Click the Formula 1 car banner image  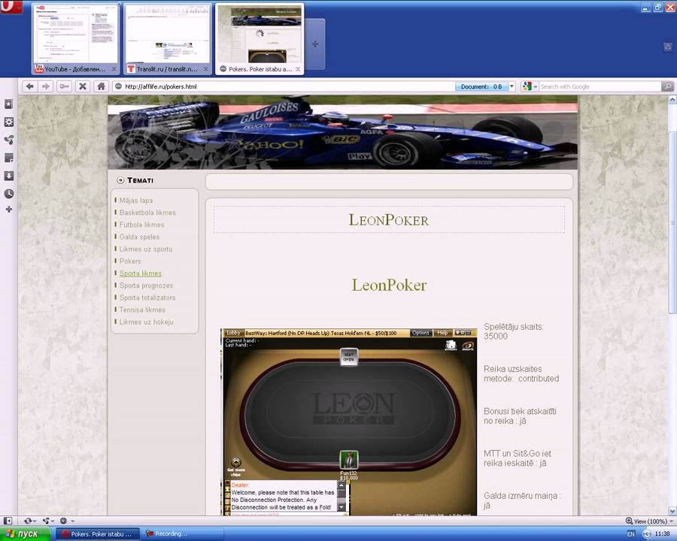point(343,132)
